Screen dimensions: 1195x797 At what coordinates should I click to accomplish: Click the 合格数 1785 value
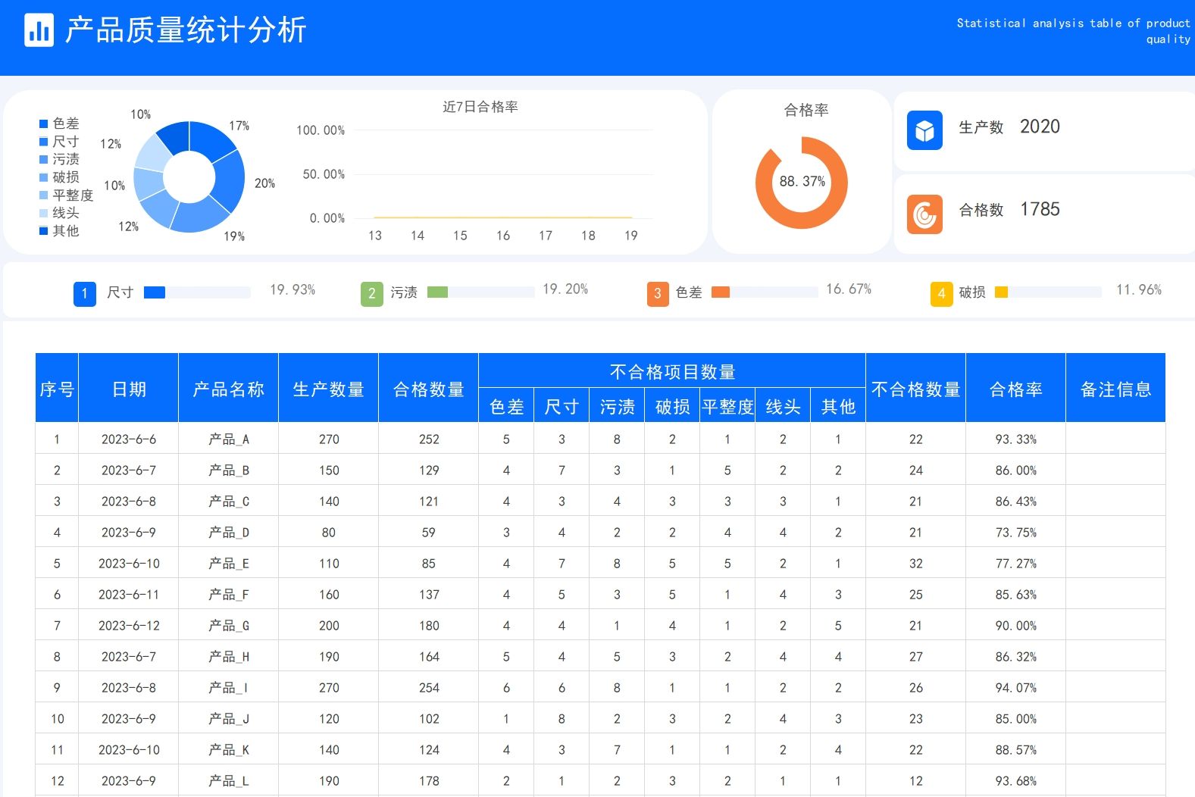click(1040, 209)
